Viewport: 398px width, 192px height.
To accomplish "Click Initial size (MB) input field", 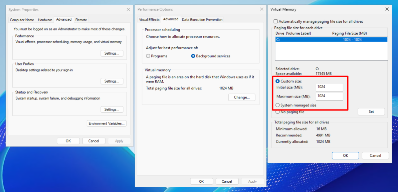I will pyautogui.click(x=329, y=87).
